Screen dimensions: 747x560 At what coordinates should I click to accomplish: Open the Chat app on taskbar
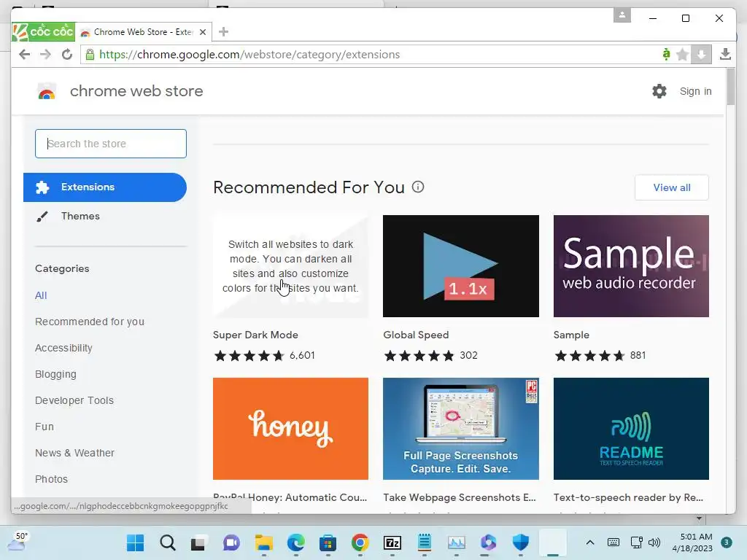pos(231,542)
